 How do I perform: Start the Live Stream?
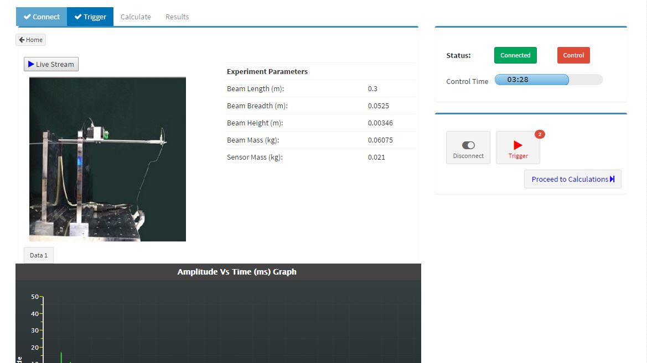(x=51, y=64)
